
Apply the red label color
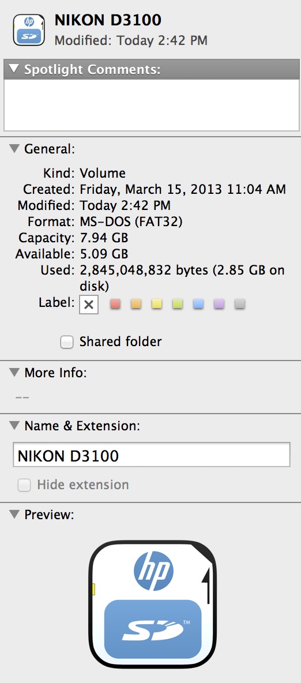(115, 304)
